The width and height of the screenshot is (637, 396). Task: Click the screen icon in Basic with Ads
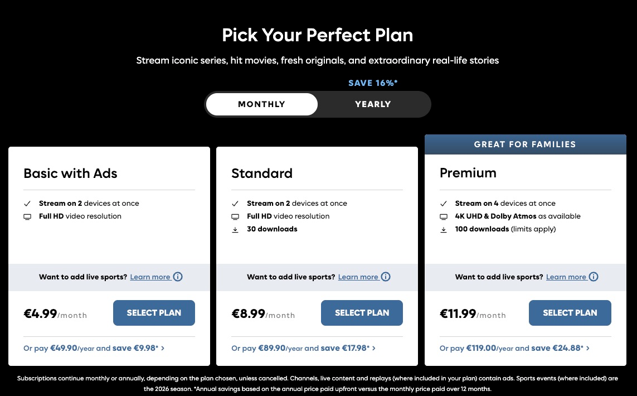click(27, 216)
